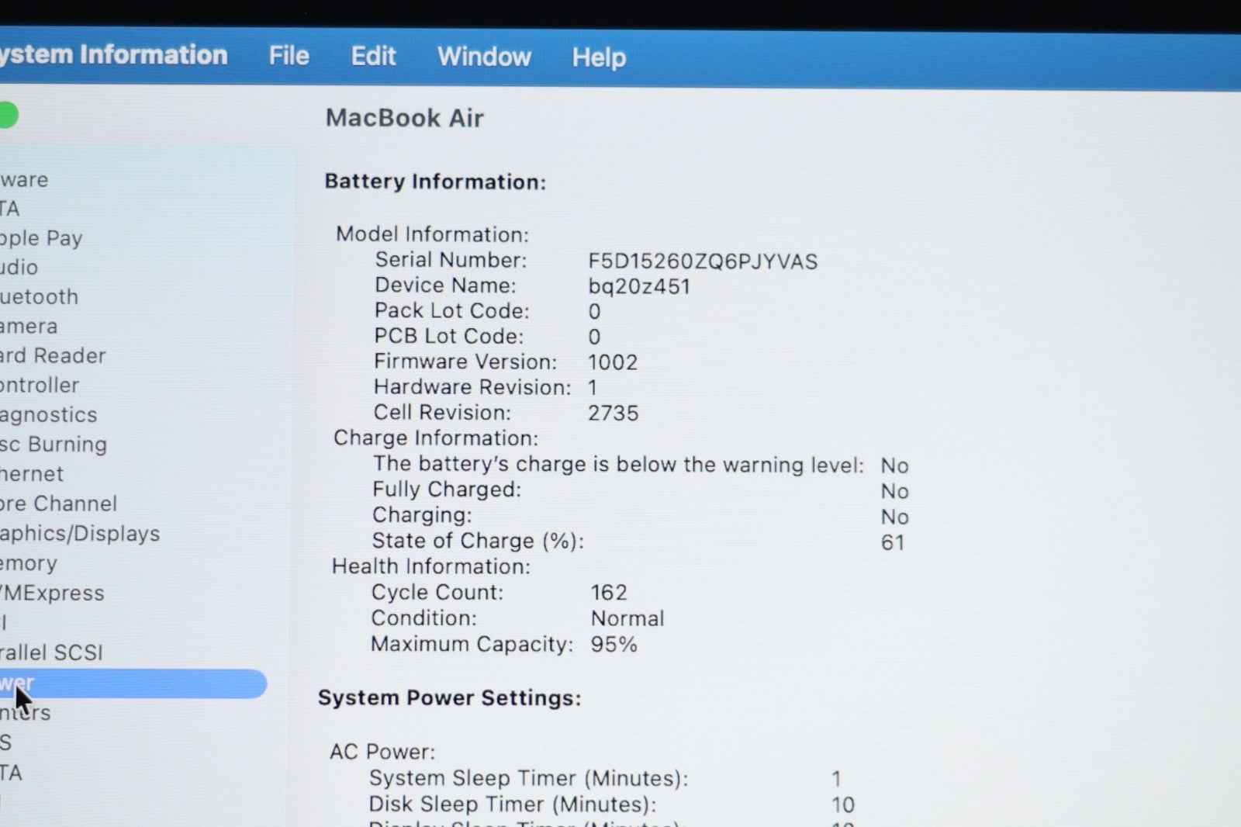Select Bluetooth in the sidebar
This screenshot has height=827, width=1241.
pyautogui.click(x=40, y=297)
